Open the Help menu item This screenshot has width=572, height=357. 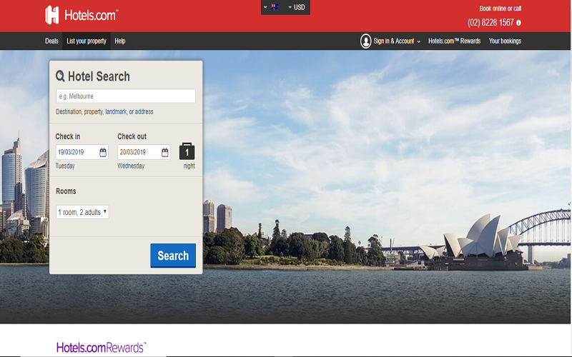tap(120, 41)
